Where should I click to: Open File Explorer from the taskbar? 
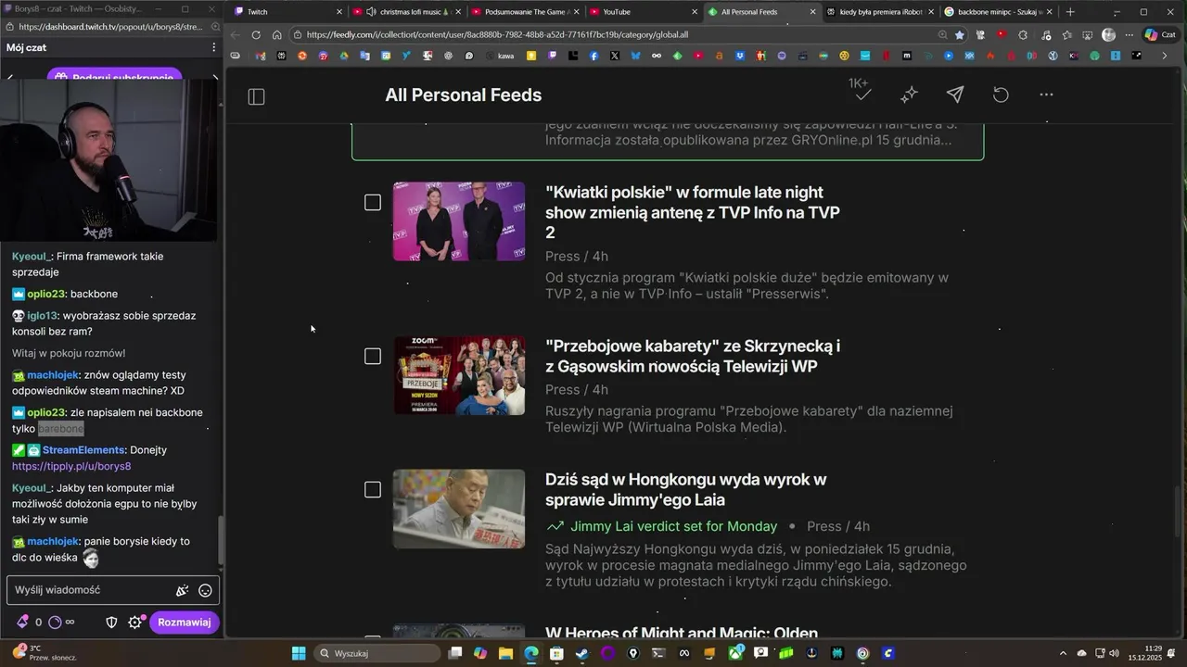click(505, 653)
